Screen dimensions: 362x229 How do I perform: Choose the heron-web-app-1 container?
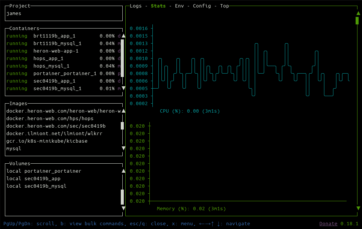point(64,51)
